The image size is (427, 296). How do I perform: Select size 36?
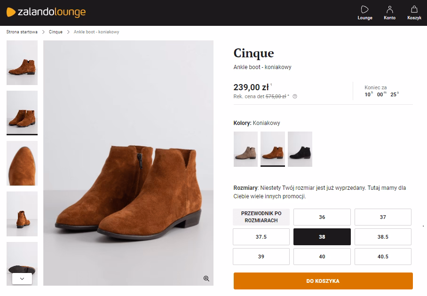pos(322,217)
